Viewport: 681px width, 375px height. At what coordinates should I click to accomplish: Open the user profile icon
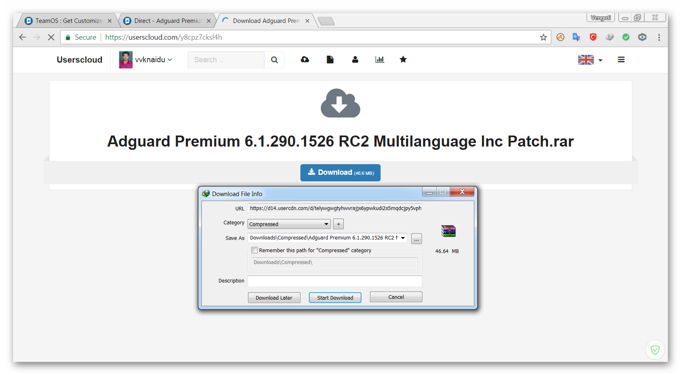(x=355, y=60)
